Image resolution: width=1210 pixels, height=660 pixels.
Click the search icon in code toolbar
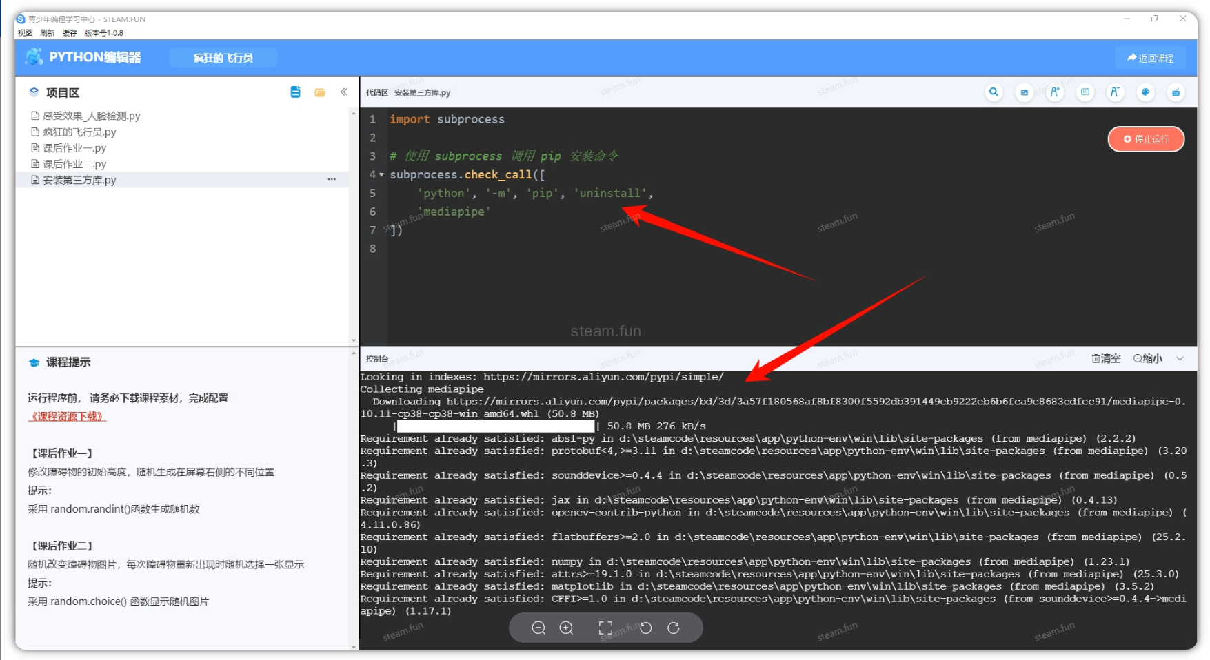(994, 92)
